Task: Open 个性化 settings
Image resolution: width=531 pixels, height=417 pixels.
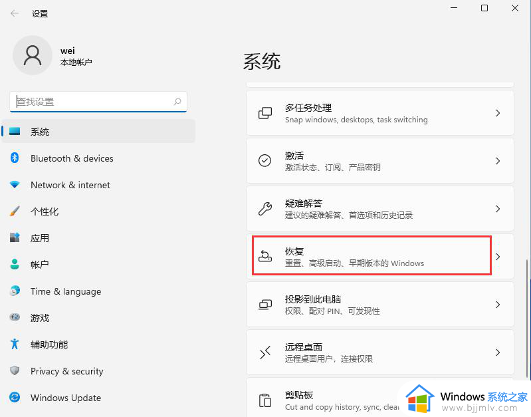Action: pos(98,211)
